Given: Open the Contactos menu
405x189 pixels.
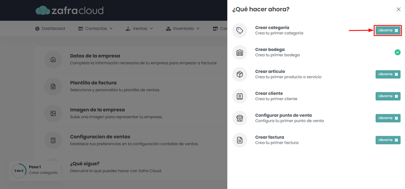Looking at the screenshot, I should point(96,29).
